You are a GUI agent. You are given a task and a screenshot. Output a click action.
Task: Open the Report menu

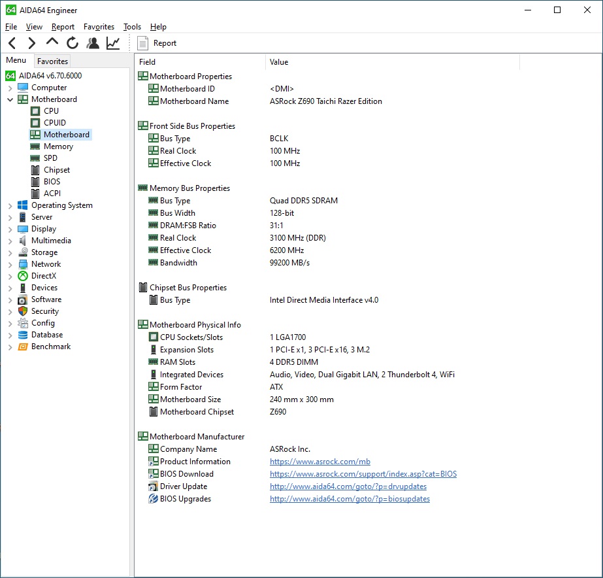[63, 27]
